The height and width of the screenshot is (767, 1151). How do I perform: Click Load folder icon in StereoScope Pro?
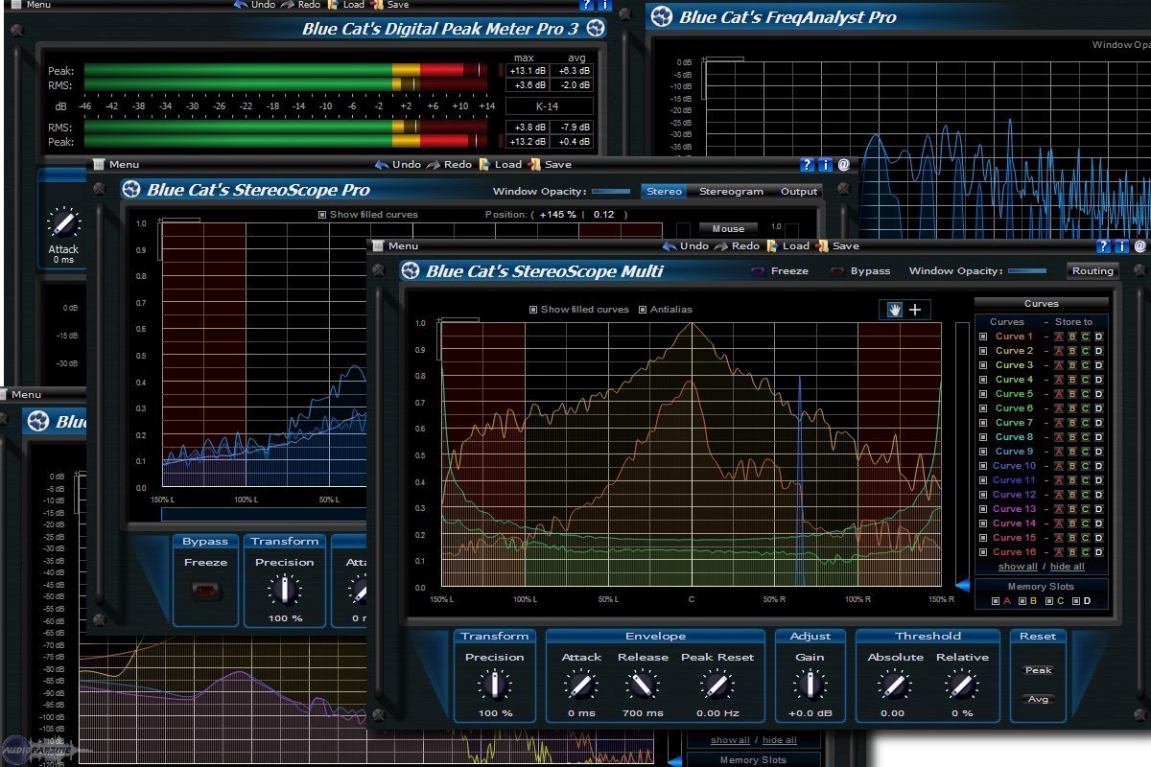485,165
